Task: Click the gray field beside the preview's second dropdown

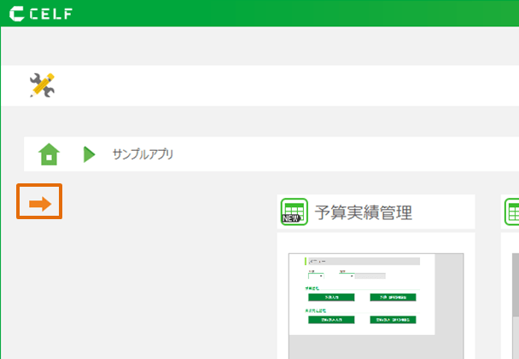Action: [370, 275]
